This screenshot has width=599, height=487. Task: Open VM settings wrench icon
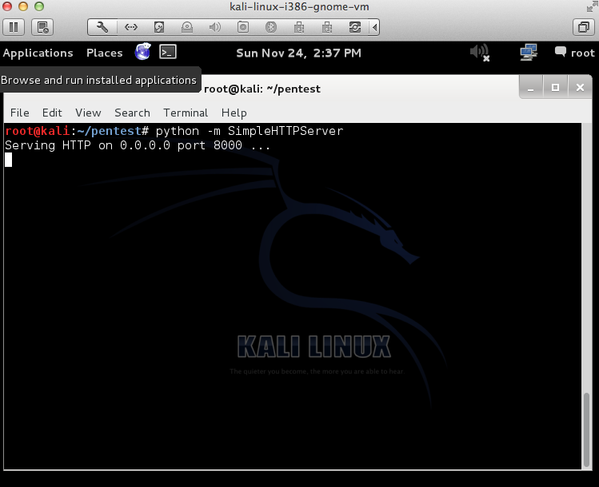click(x=102, y=27)
